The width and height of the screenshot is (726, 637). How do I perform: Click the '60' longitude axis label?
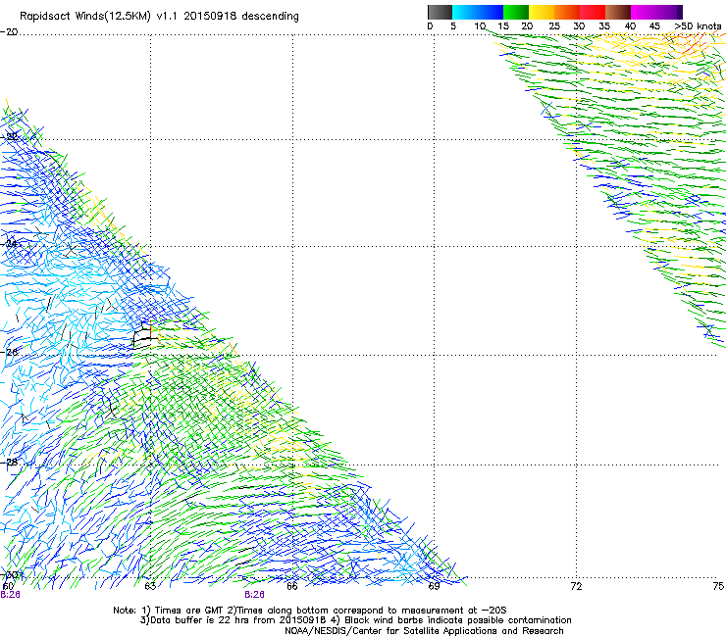coord(8,586)
